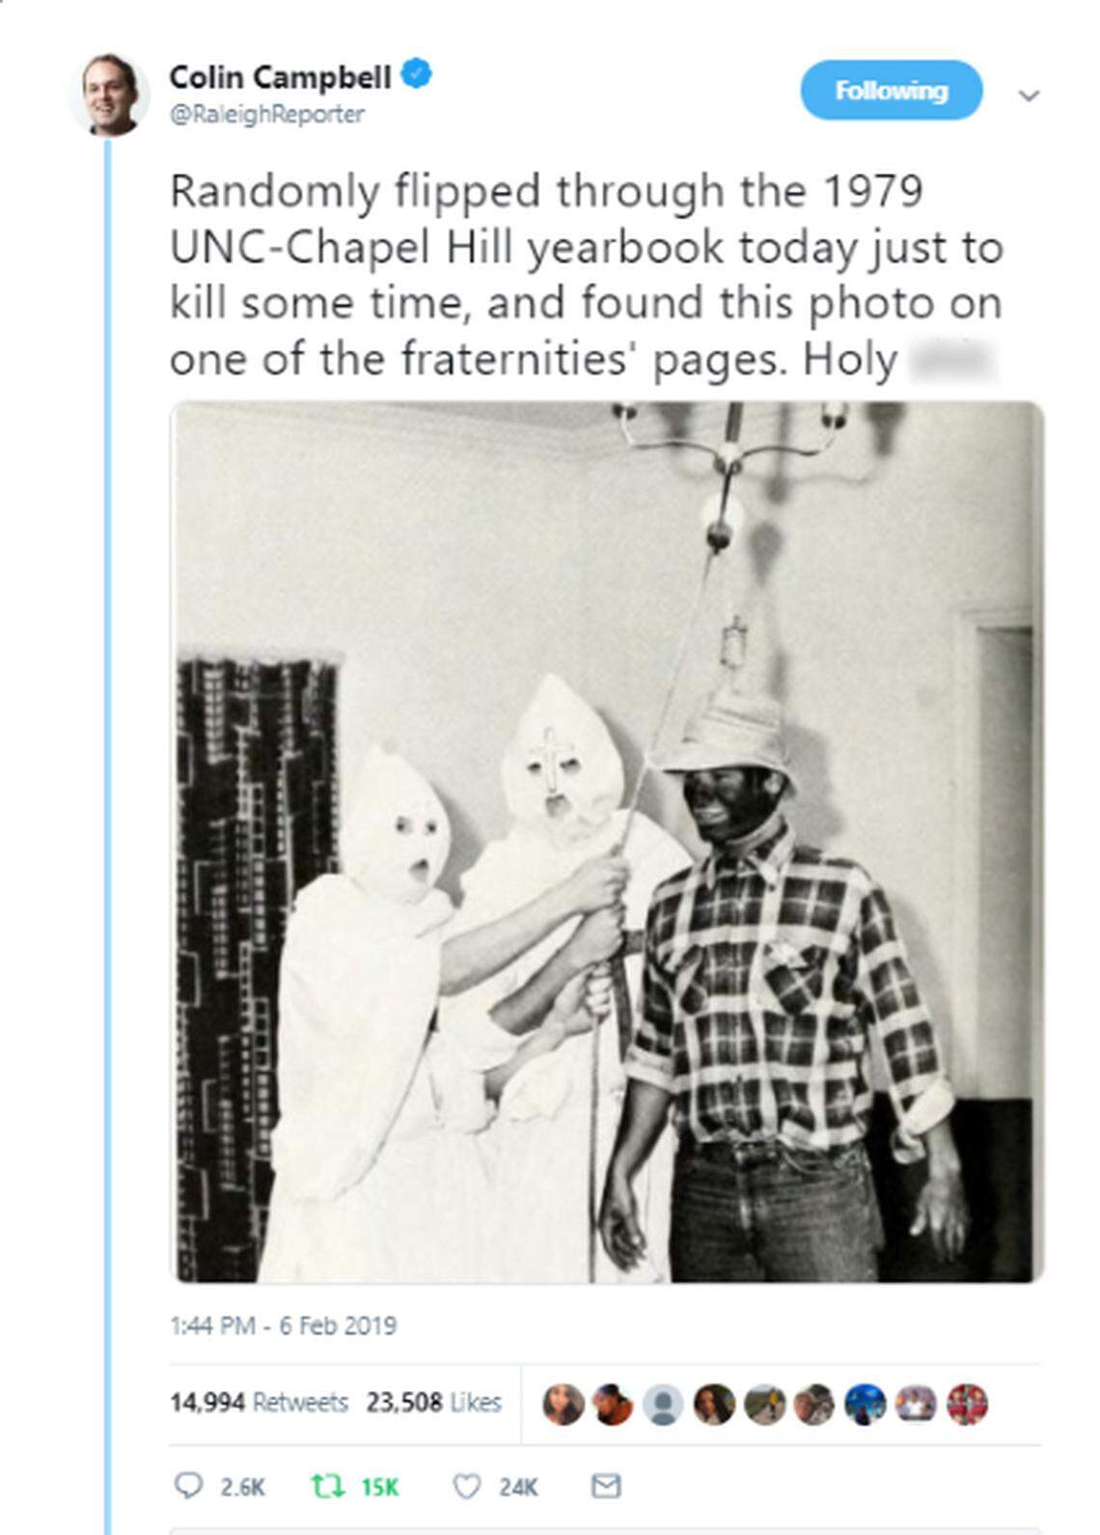Open the 23,508 Likes list
Screen dimensions: 1100x1535
[433, 1402]
